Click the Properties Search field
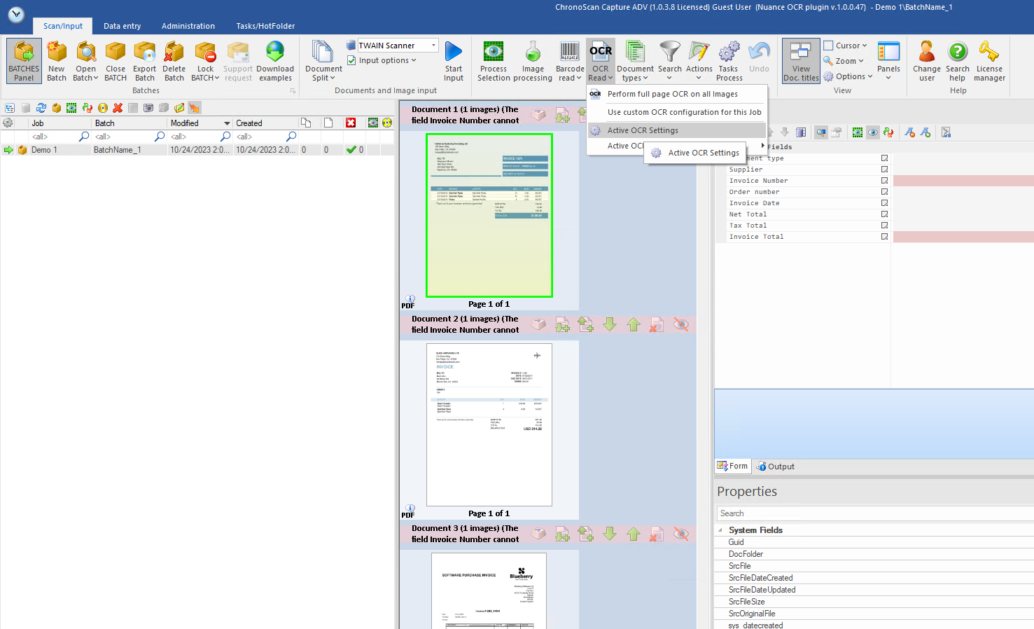The height and width of the screenshot is (629, 1034). coord(874,513)
